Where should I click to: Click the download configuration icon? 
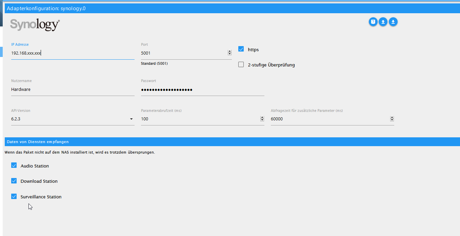pos(393,22)
